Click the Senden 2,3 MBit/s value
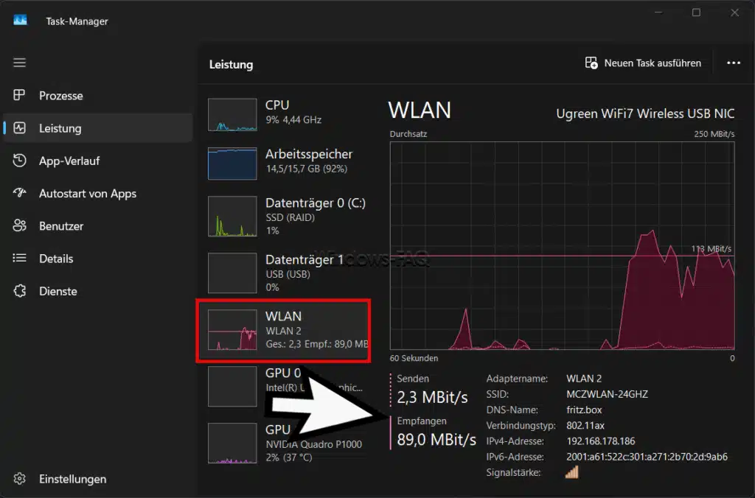The image size is (755, 498). (x=432, y=397)
